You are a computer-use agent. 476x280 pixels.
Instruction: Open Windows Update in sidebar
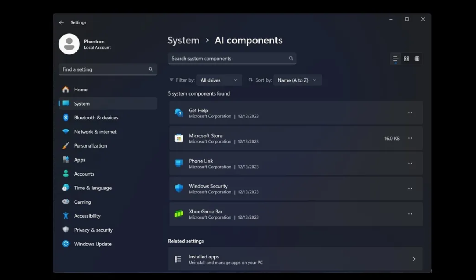93,244
